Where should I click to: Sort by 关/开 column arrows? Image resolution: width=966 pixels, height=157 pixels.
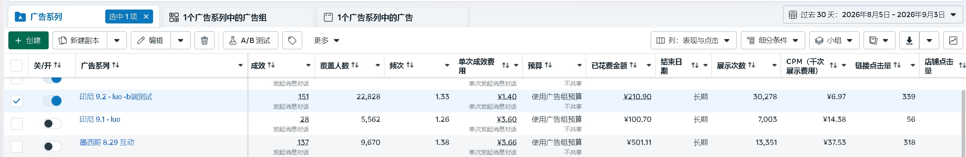tap(57, 65)
